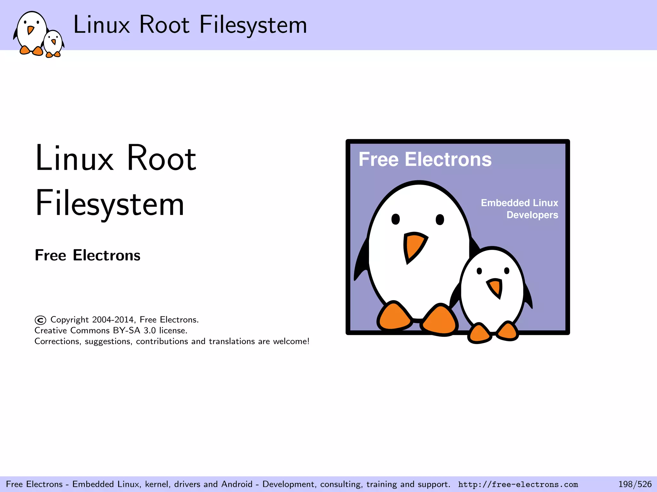Click the penguin logo in the header
Image resolution: width=657 pixels, height=492 pixels.
39,34
